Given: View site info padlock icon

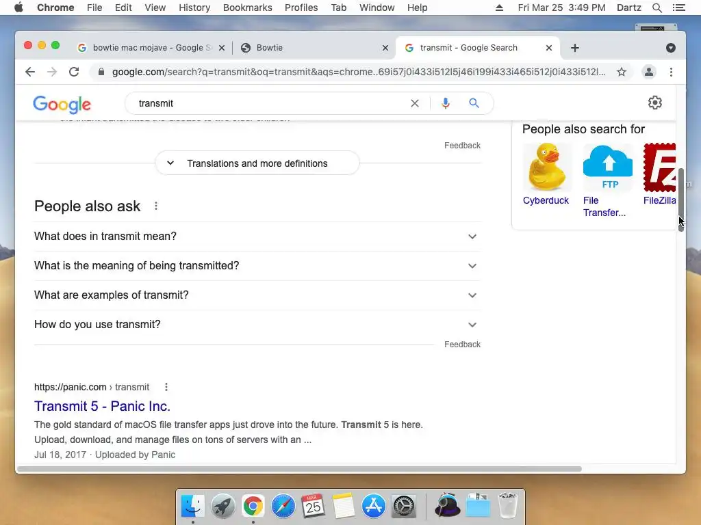Looking at the screenshot, I should click(x=101, y=72).
